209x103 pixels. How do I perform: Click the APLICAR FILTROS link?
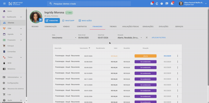pyautogui.click(x=159, y=37)
